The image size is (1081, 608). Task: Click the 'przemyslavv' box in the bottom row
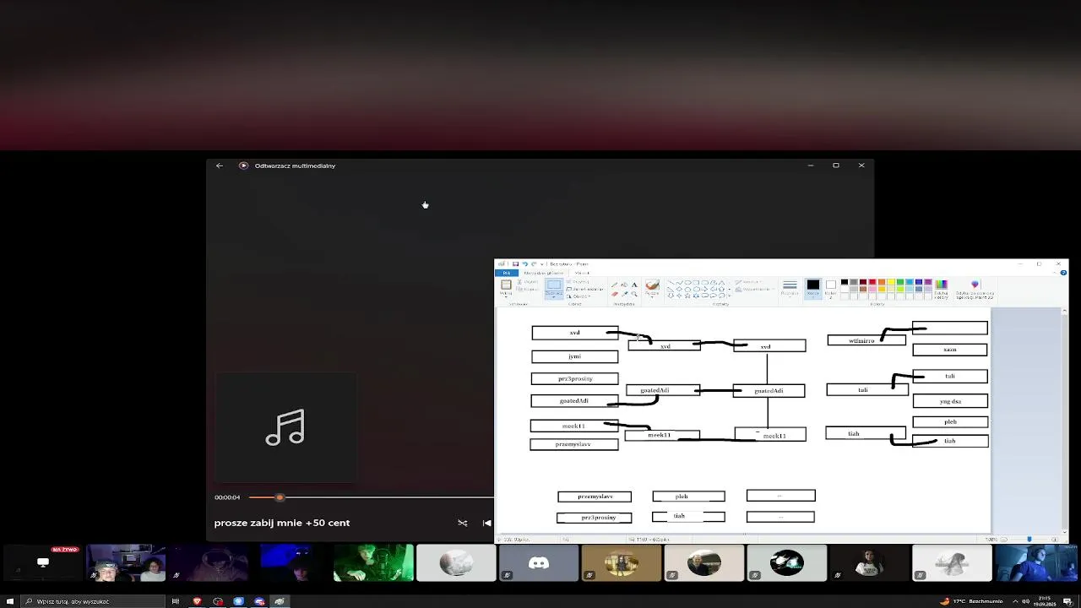pos(595,497)
